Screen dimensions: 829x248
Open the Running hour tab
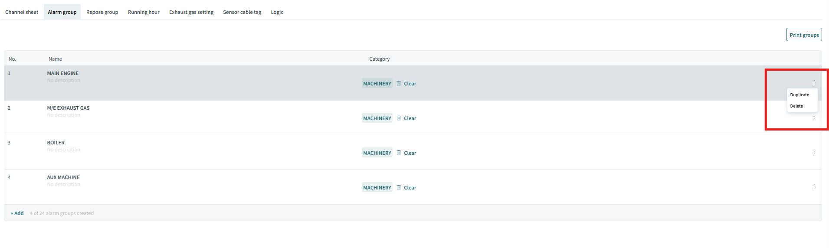point(144,12)
